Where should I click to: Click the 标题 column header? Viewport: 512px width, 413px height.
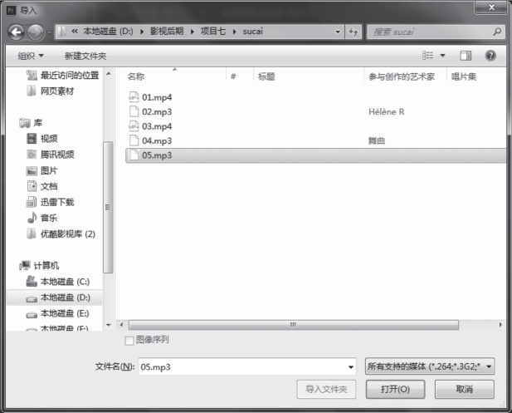tap(309, 76)
